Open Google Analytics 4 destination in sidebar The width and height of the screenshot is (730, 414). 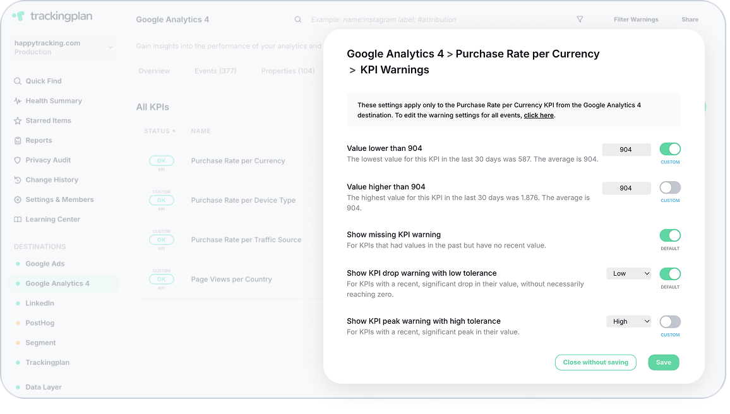[x=63, y=283]
